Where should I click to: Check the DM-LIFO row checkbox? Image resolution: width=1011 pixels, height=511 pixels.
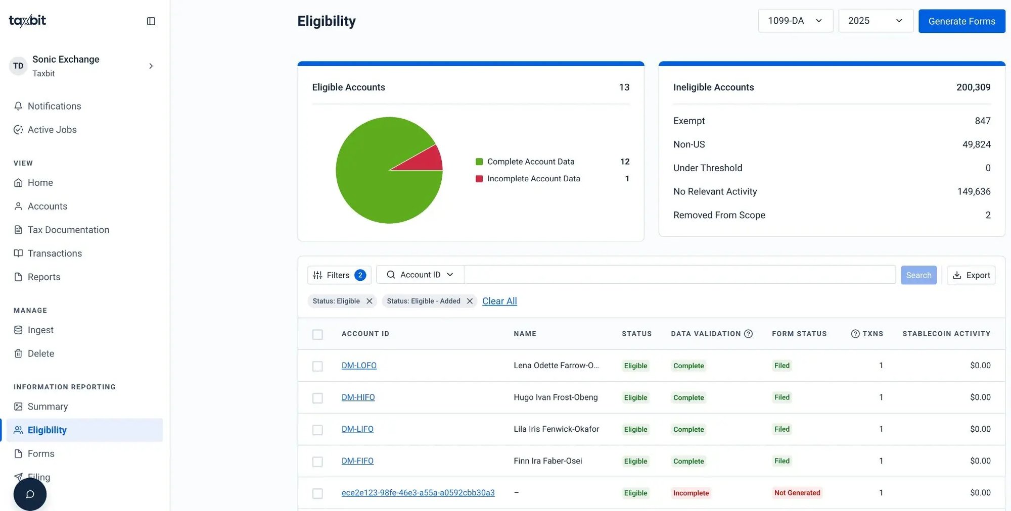click(x=317, y=430)
